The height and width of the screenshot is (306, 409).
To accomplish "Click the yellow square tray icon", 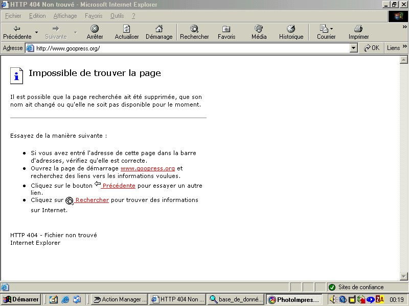I will (352, 300).
